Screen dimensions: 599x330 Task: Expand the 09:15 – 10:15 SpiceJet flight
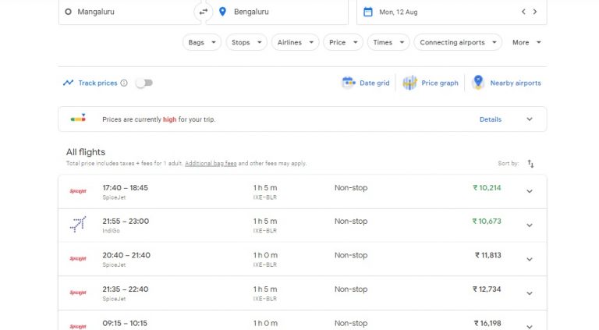[530, 326]
